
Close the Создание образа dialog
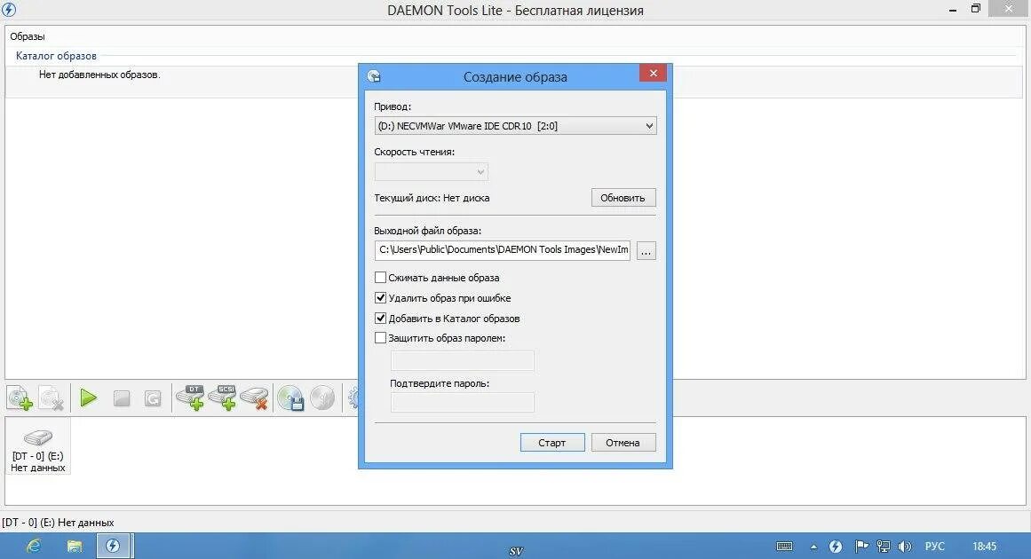point(653,73)
